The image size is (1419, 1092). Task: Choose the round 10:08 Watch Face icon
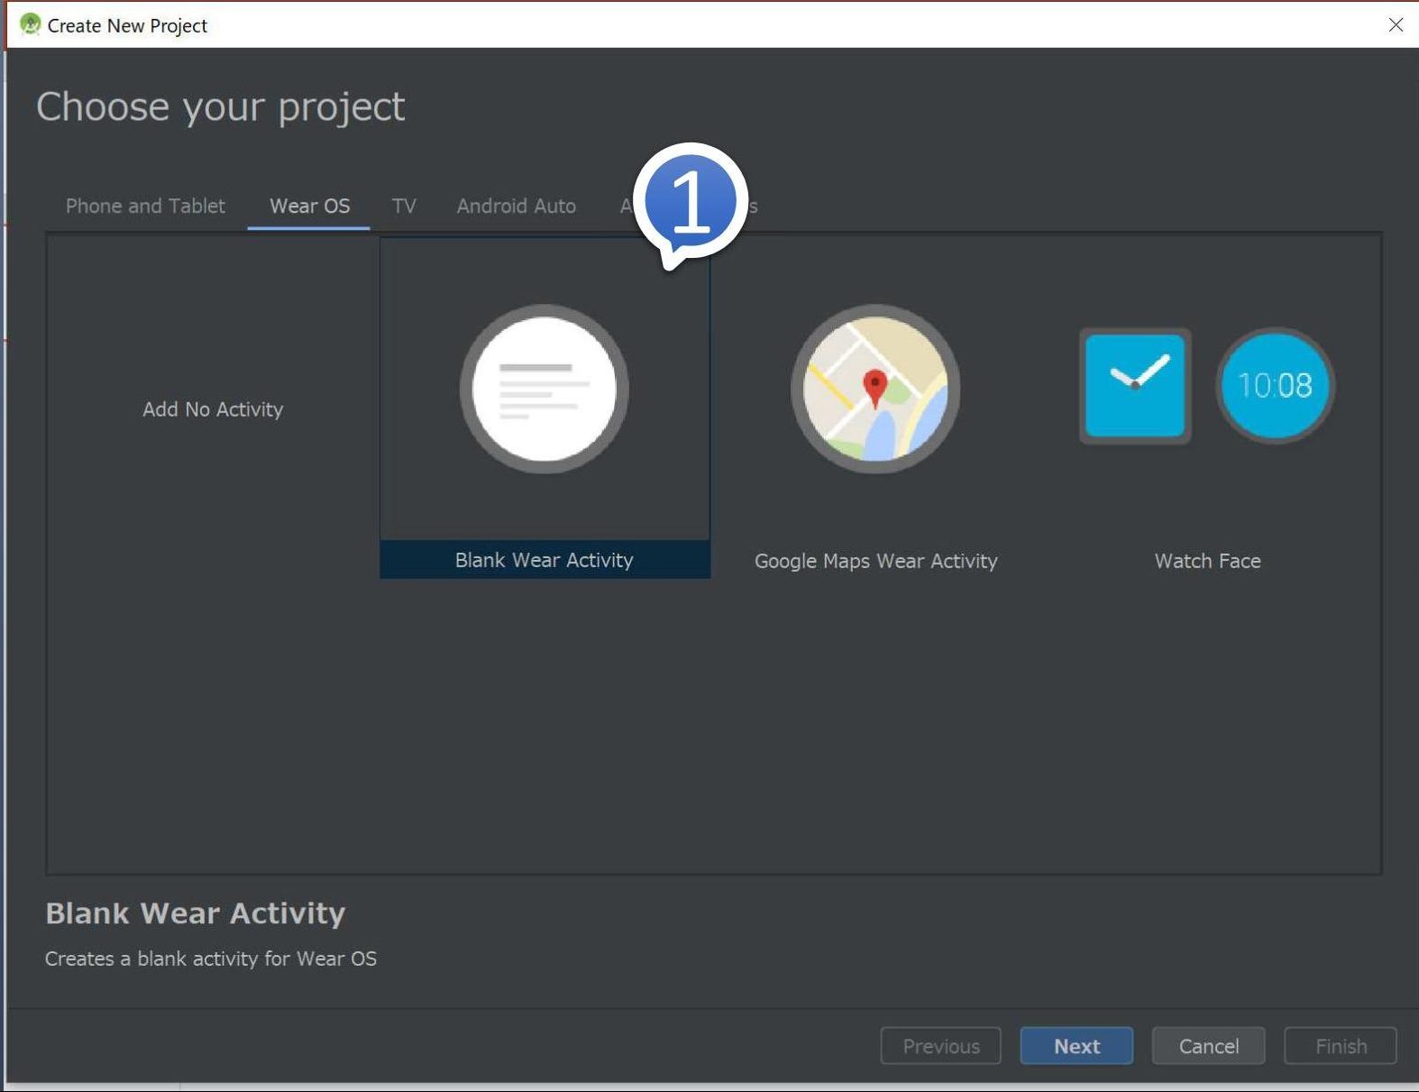tap(1275, 385)
